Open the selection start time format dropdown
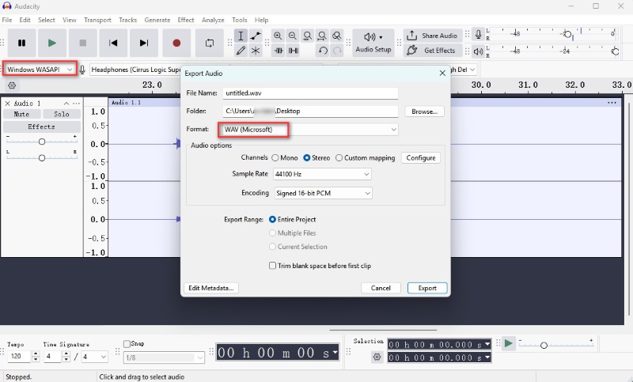633x382 pixels. pos(487,345)
